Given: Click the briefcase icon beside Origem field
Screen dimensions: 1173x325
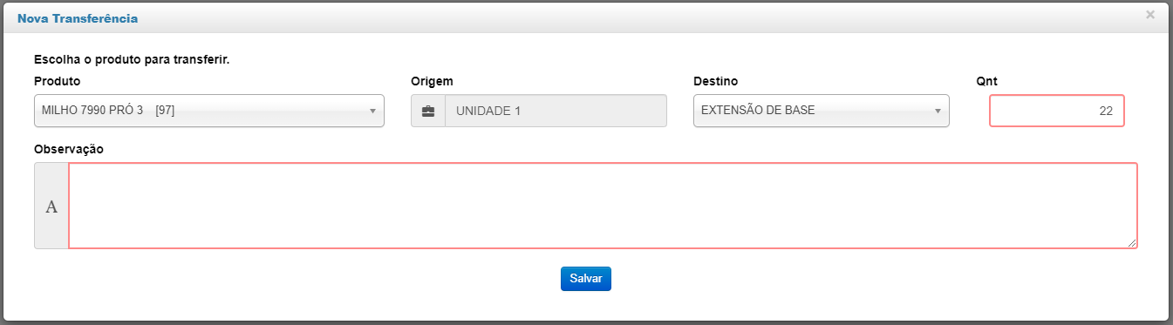Looking at the screenshot, I should click(427, 112).
